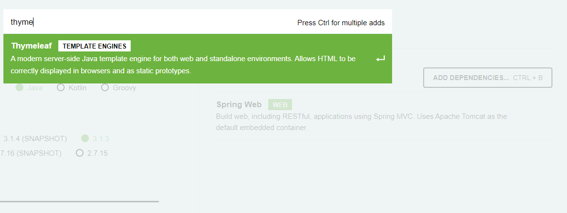Choose Spring Boot version 2.7.15
Viewport: 567px width, 213px height.
pos(80,153)
